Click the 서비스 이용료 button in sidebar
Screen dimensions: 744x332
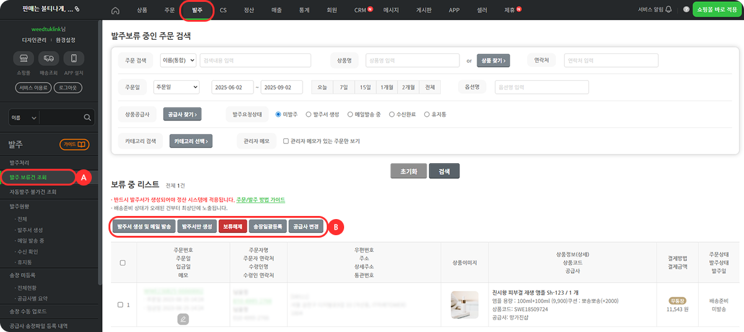(x=33, y=87)
